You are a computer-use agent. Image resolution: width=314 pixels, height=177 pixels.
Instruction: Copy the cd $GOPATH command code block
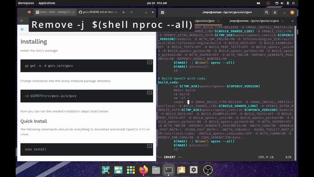(149, 92)
